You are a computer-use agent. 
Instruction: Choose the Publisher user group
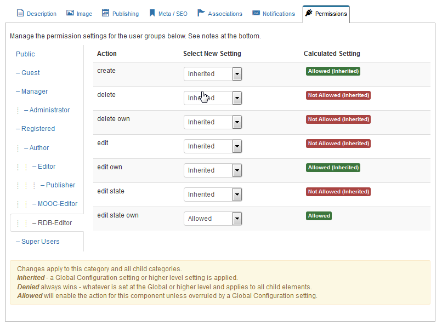click(x=60, y=185)
